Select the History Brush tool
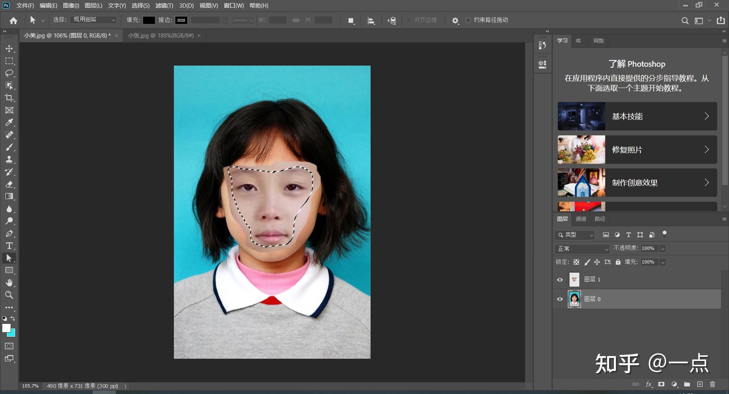Image resolution: width=729 pixels, height=394 pixels. 9,172
